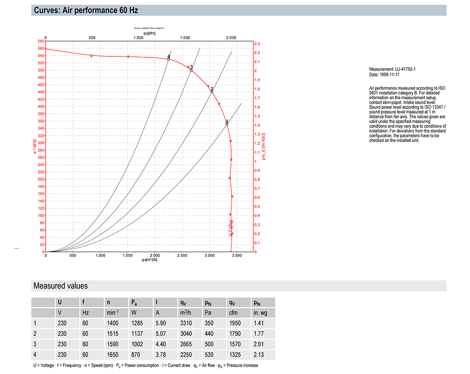Click operating point marker 1 on curve
The width and height of the screenshot is (470, 374).
(227, 124)
